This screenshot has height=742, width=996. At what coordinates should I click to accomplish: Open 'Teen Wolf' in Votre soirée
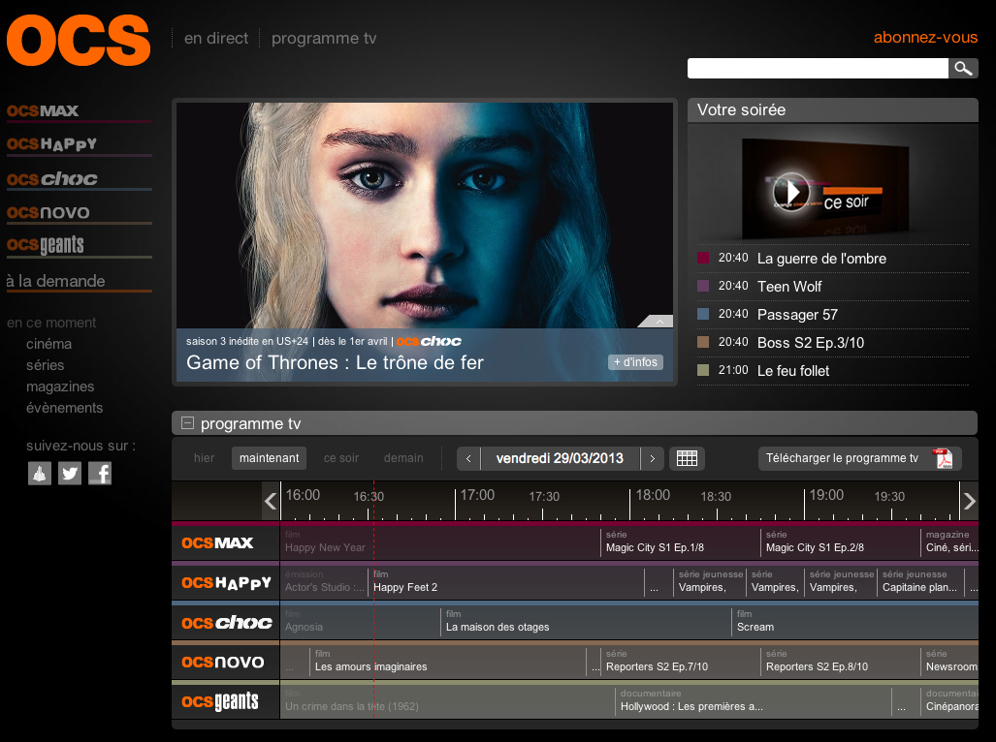789,287
